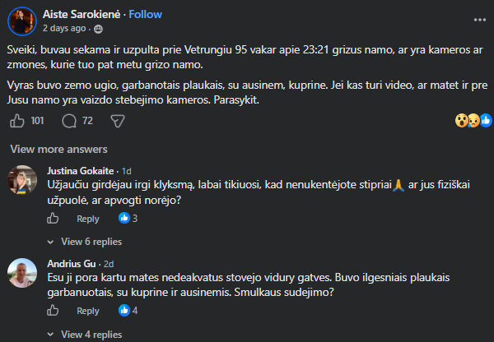
Task: Like the main post with thumbs-up icon
Action: pos(17,121)
